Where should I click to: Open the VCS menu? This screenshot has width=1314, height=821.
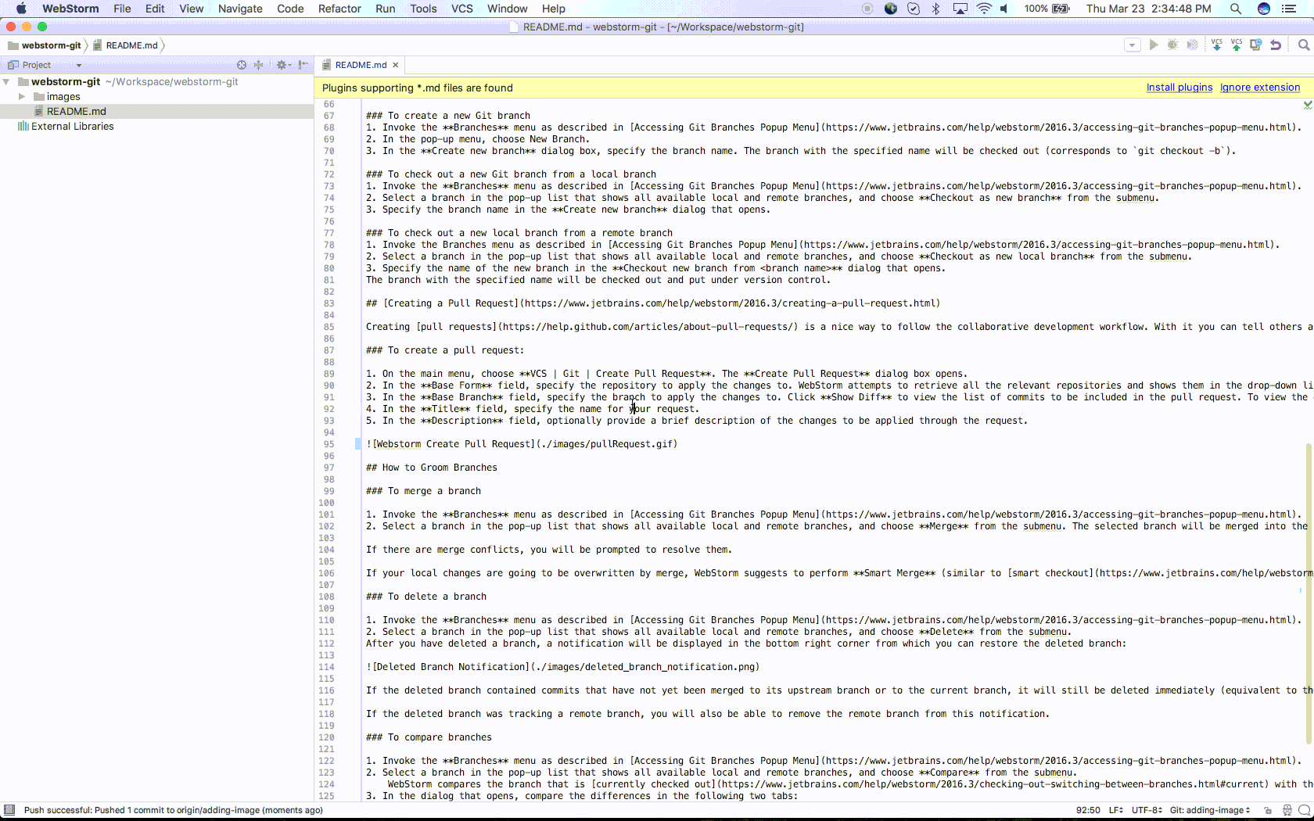462,9
